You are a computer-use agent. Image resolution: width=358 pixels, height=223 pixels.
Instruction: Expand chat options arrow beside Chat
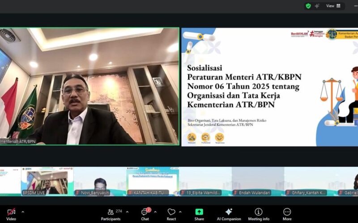[155, 212]
